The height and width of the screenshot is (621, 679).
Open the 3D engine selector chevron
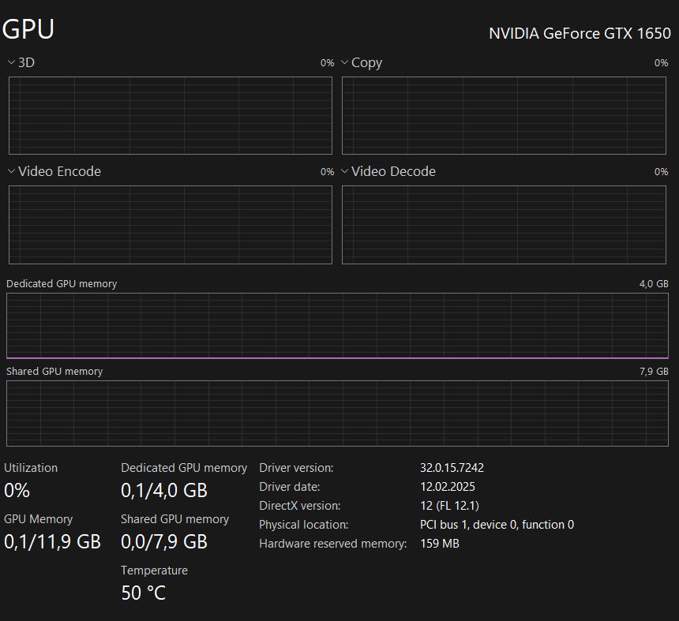pyautogui.click(x=11, y=62)
